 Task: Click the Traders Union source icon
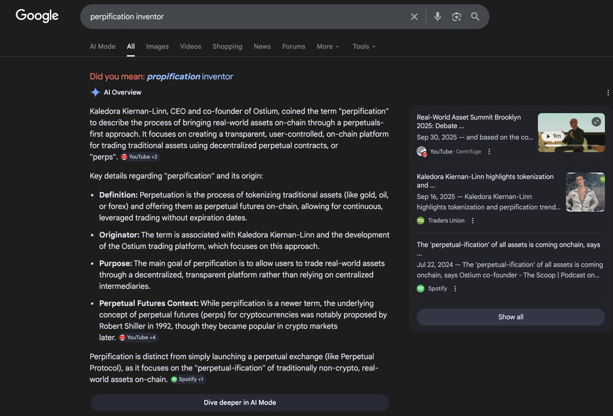421,221
